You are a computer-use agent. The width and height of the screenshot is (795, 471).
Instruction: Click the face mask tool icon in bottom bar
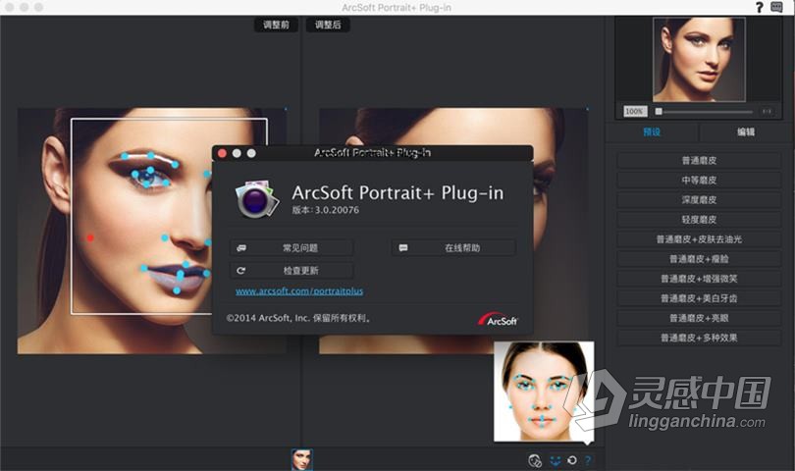click(535, 460)
